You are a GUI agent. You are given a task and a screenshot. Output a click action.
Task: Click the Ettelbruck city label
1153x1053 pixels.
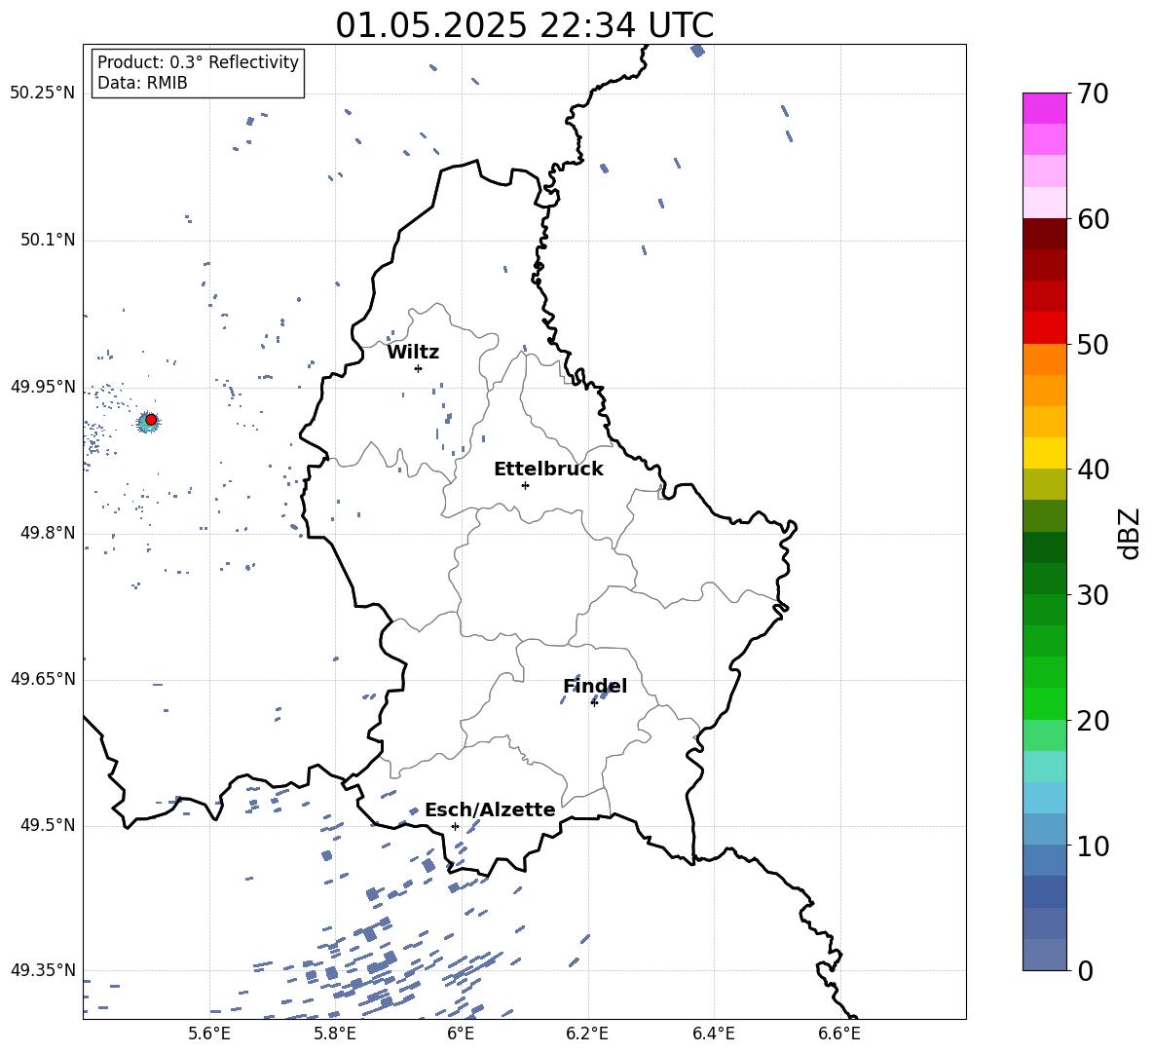click(548, 470)
